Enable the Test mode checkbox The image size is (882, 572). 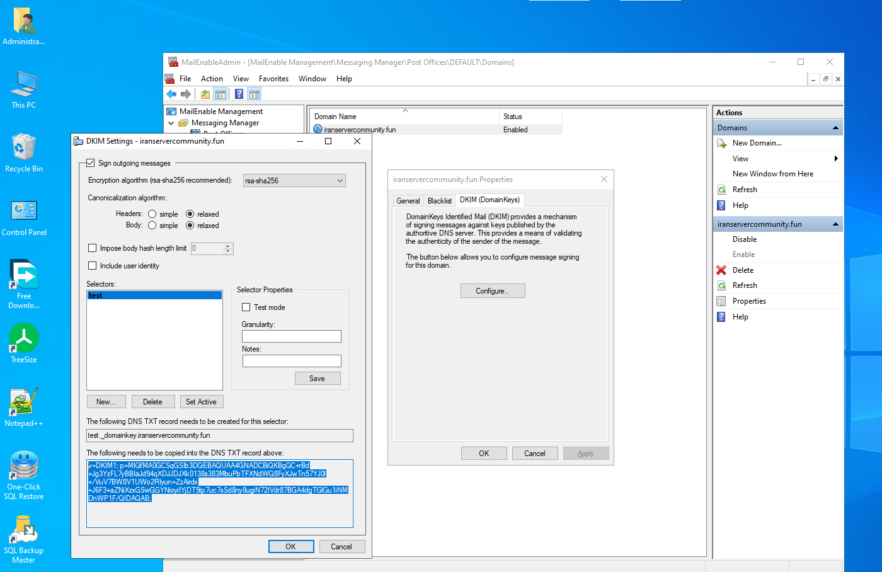(x=246, y=307)
